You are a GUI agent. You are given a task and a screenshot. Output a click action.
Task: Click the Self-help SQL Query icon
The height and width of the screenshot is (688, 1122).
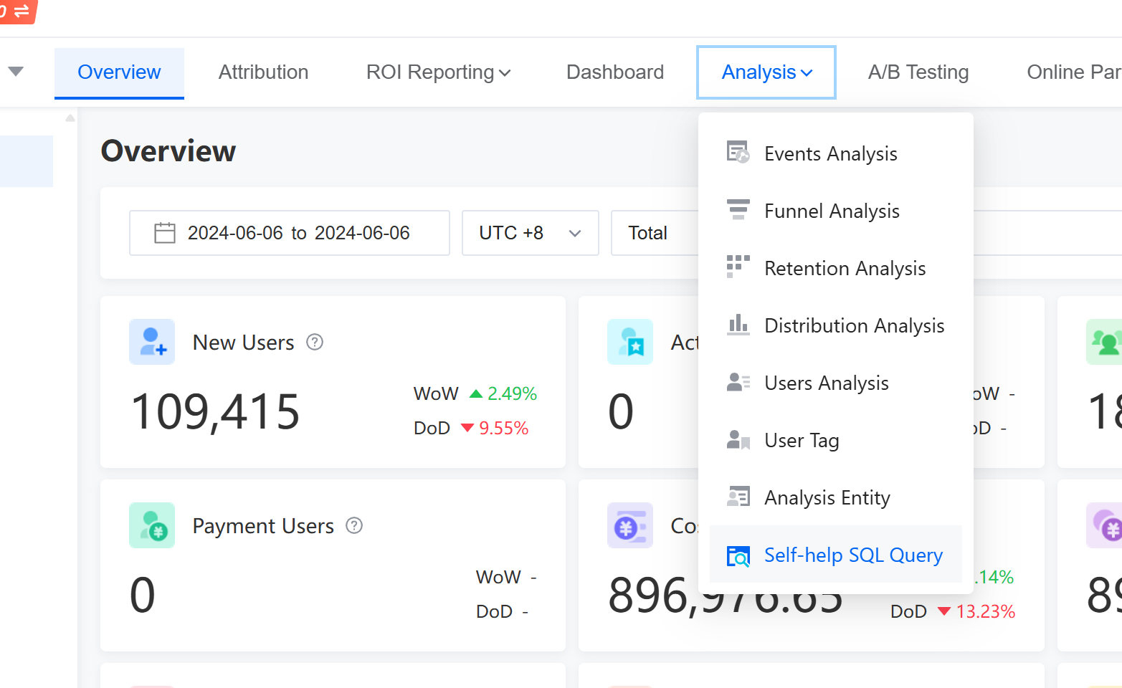[x=738, y=555]
